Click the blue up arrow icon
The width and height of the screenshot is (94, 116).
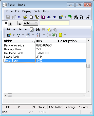(49, 17)
